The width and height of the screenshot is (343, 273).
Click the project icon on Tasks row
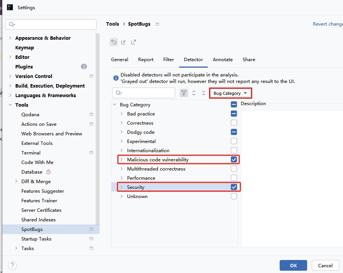[92, 248]
